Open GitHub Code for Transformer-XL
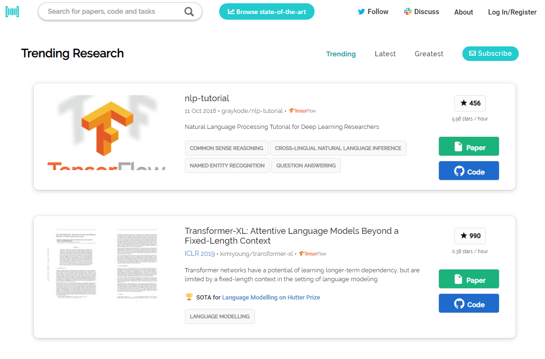This screenshot has height=359, width=545. (468, 303)
